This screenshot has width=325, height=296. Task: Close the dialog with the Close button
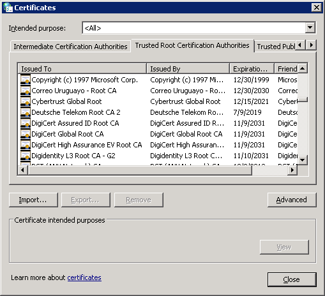tap(292, 279)
